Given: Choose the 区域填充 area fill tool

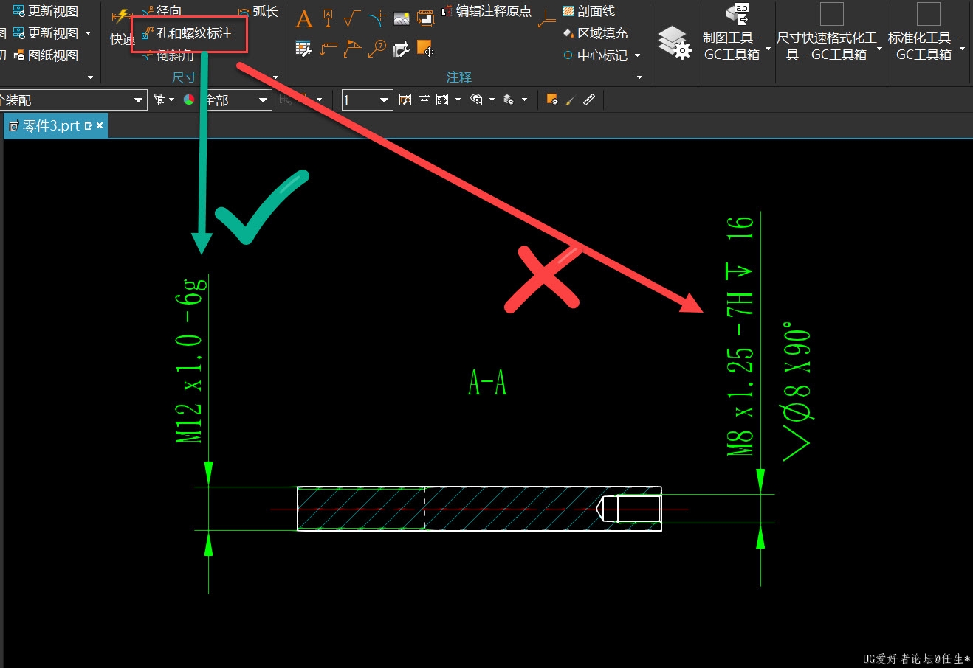Looking at the screenshot, I should [595, 33].
